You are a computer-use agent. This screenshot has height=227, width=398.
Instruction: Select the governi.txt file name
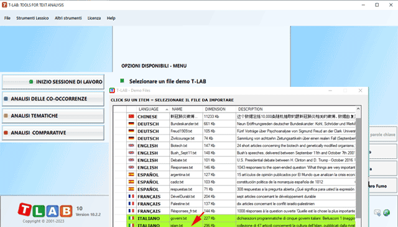[x=178, y=218]
